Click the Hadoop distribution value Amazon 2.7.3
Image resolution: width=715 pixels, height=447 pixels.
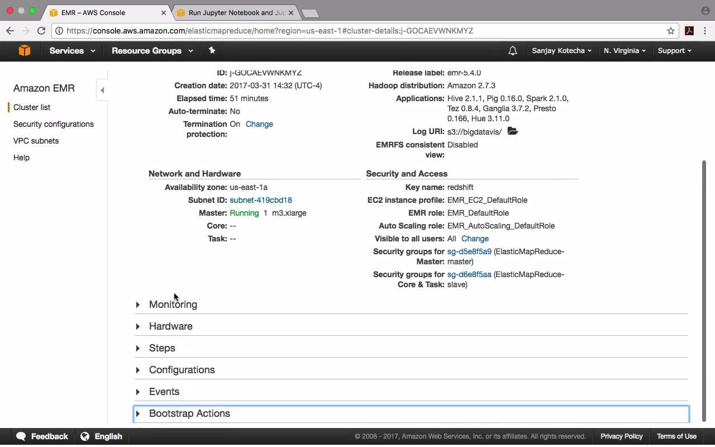click(471, 85)
